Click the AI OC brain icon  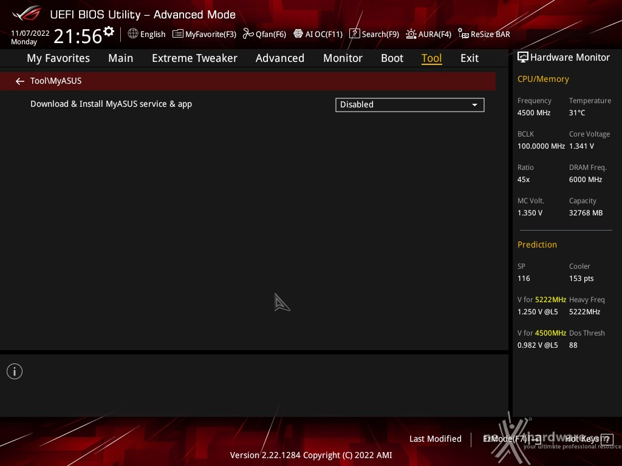click(298, 34)
